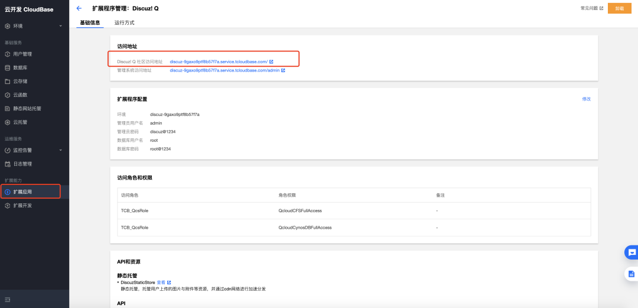Expand the 监控告警 sidebar menu

pyautogui.click(x=34, y=150)
